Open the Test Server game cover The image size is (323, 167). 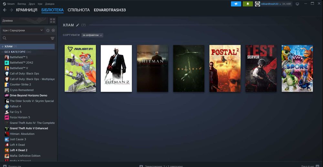tap(261, 68)
